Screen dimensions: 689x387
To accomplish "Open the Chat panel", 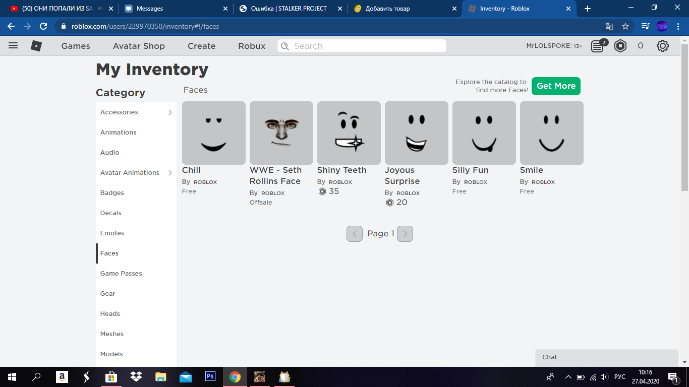I will tap(605, 357).
